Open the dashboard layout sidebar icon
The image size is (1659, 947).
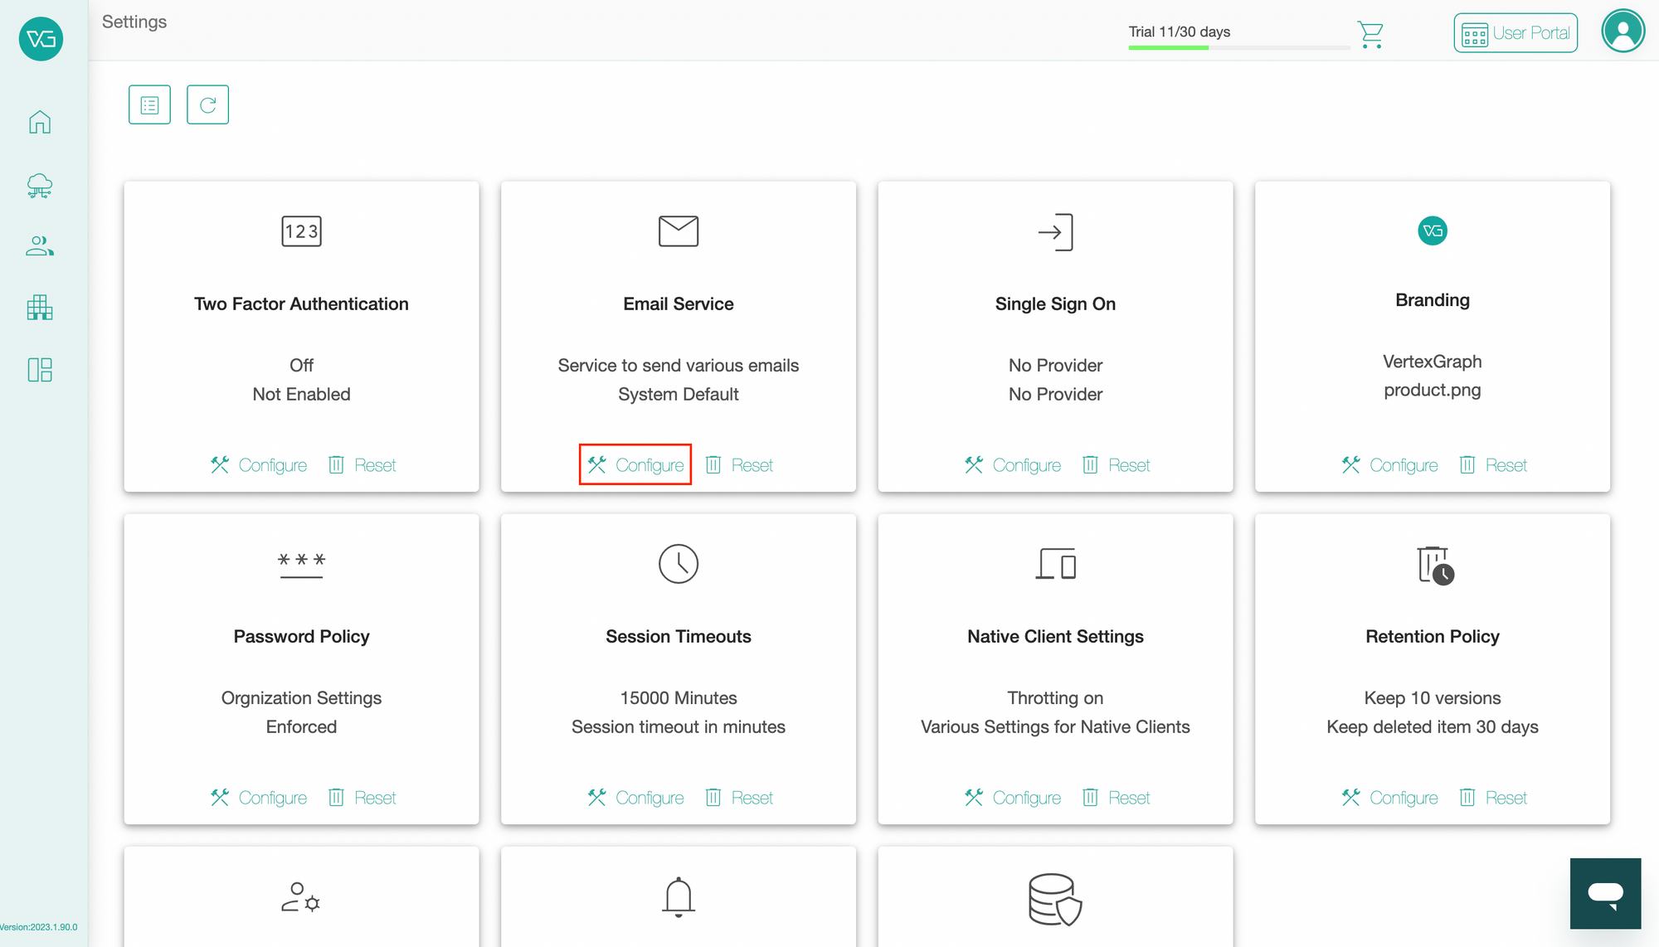pyautogui.click(x=40, y=370)
